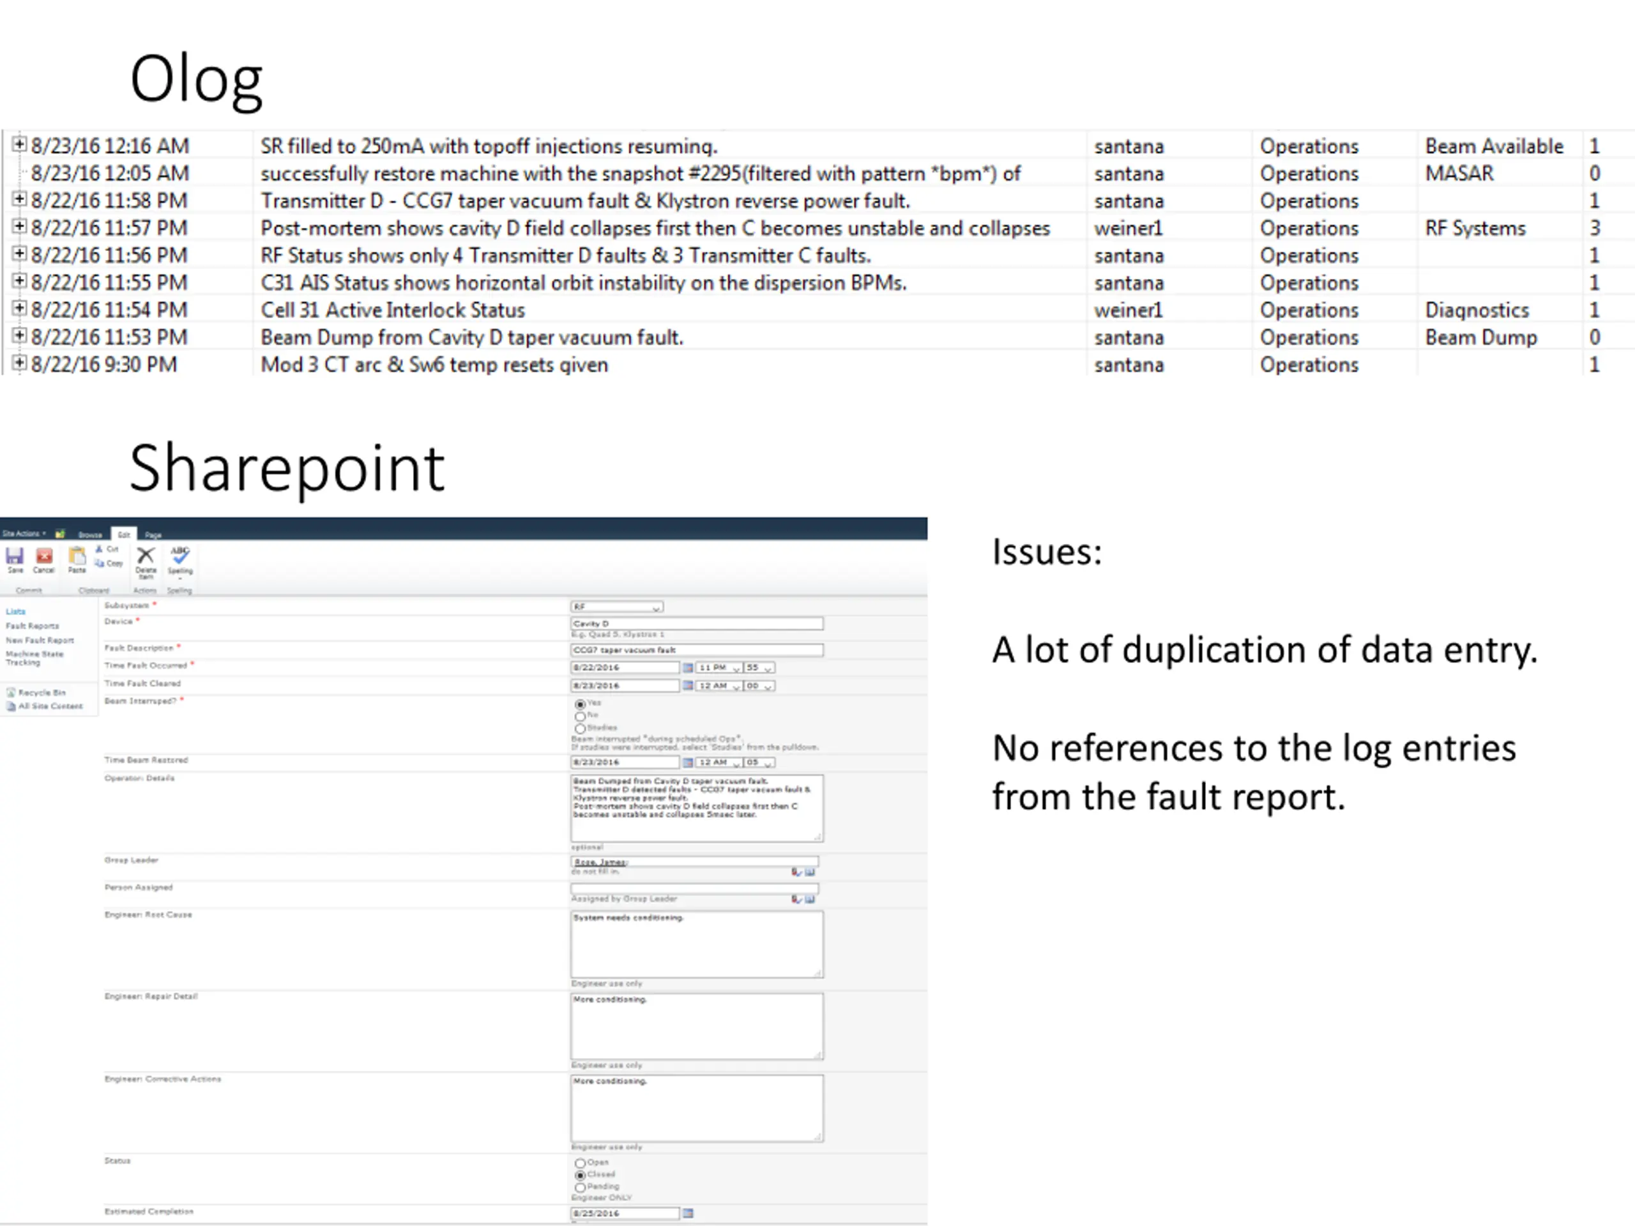1635x1226 pixels.
Task: Open the Subsystem RF dropdown
Action: pos(617,607)
